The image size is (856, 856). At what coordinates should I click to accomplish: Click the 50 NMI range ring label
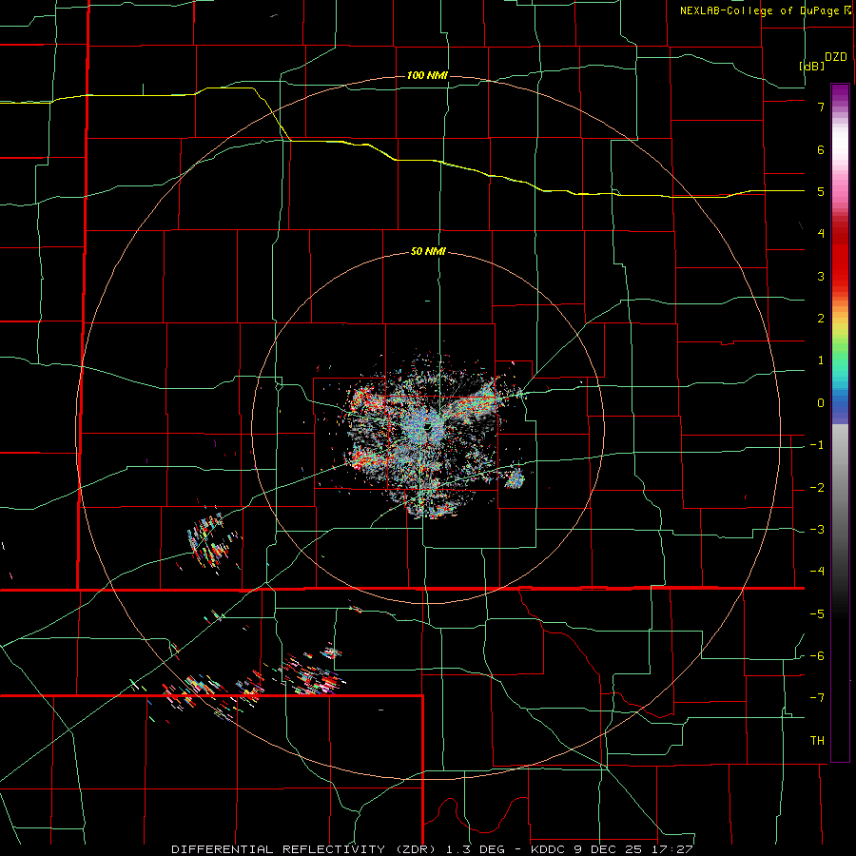pyautogui.click(x=428, y=252)
